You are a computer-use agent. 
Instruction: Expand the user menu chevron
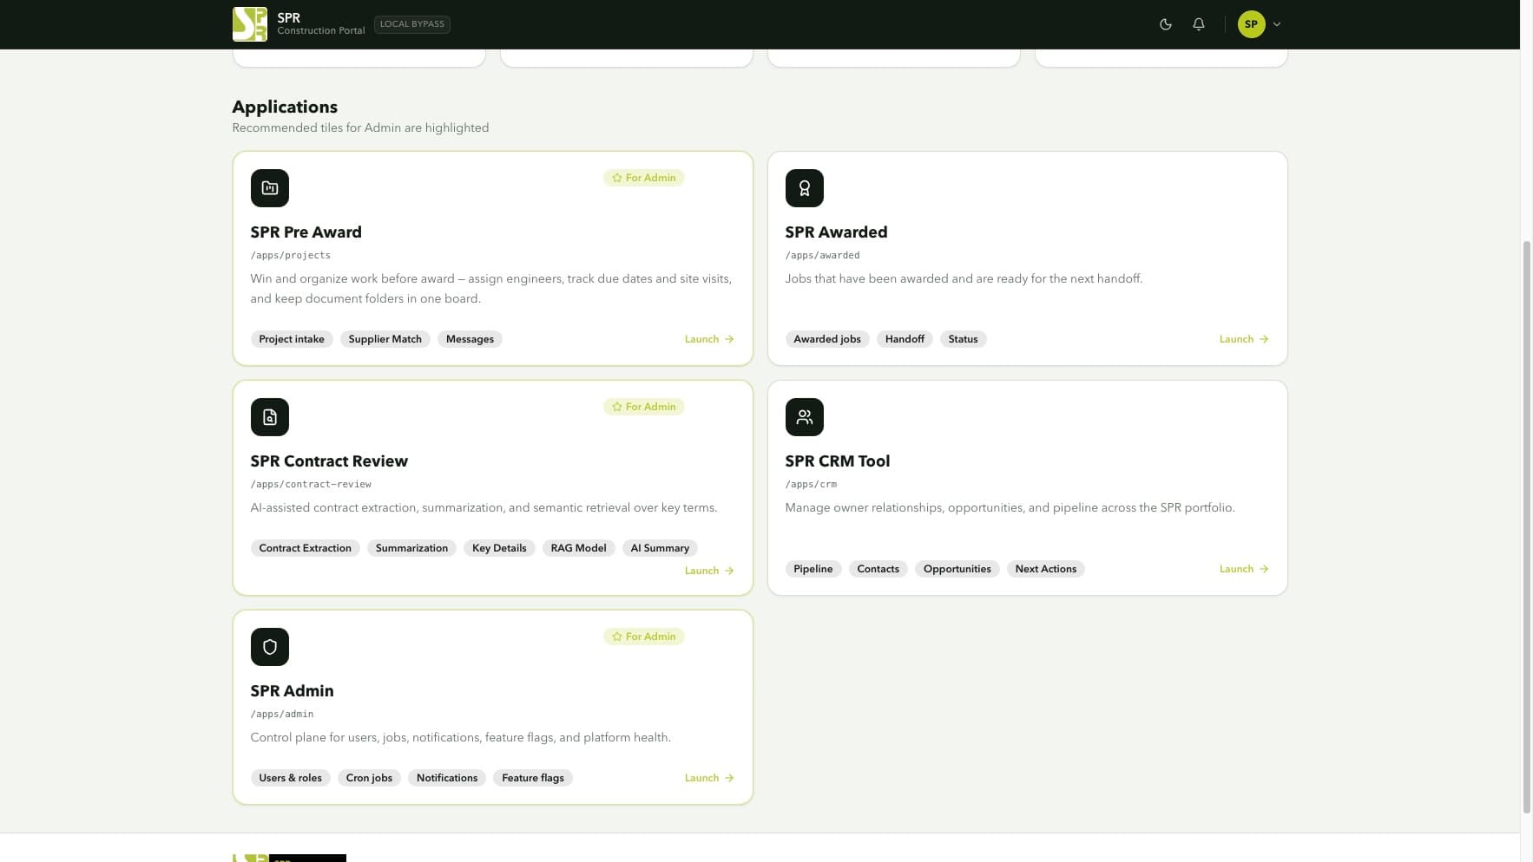(x=1277, y=24)
